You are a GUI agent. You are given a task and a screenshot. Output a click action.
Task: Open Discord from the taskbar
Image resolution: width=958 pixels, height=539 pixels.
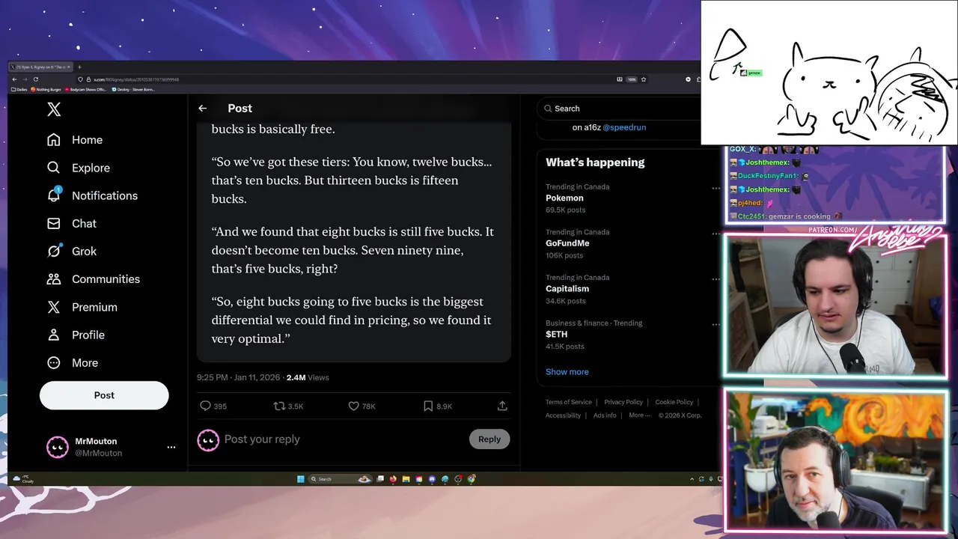[x=432, y=479]
